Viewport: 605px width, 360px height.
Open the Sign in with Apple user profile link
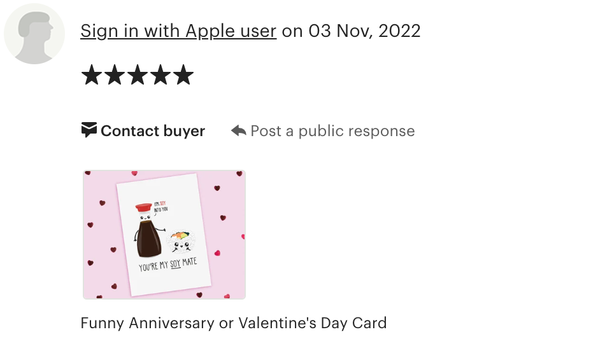point(178,31)
